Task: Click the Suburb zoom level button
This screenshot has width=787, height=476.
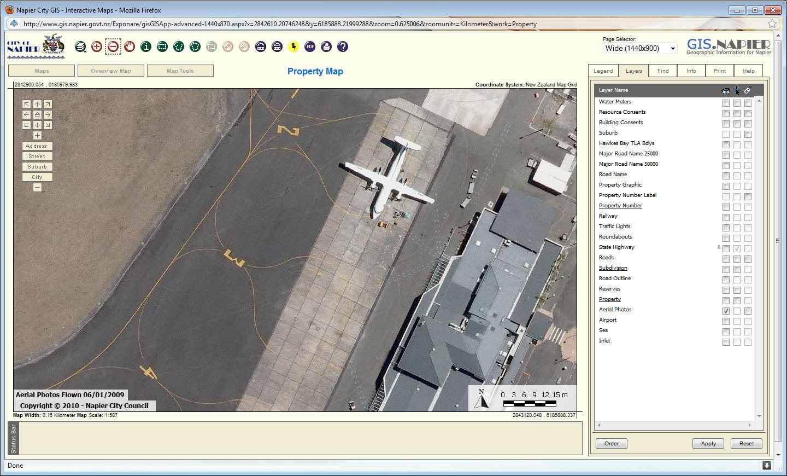Action: [x=37, y=167]
